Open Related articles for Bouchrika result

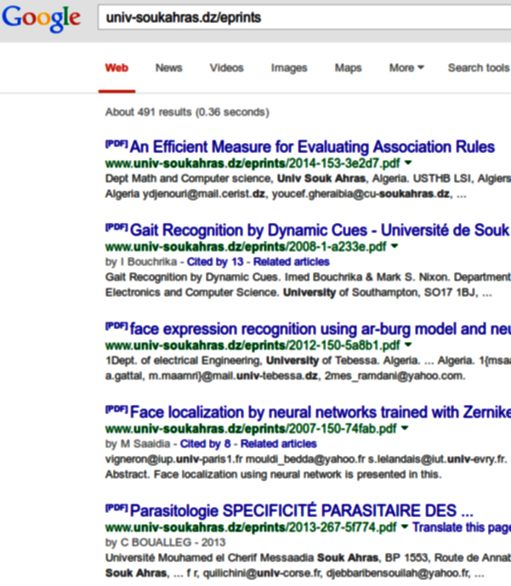coord(292,262)
